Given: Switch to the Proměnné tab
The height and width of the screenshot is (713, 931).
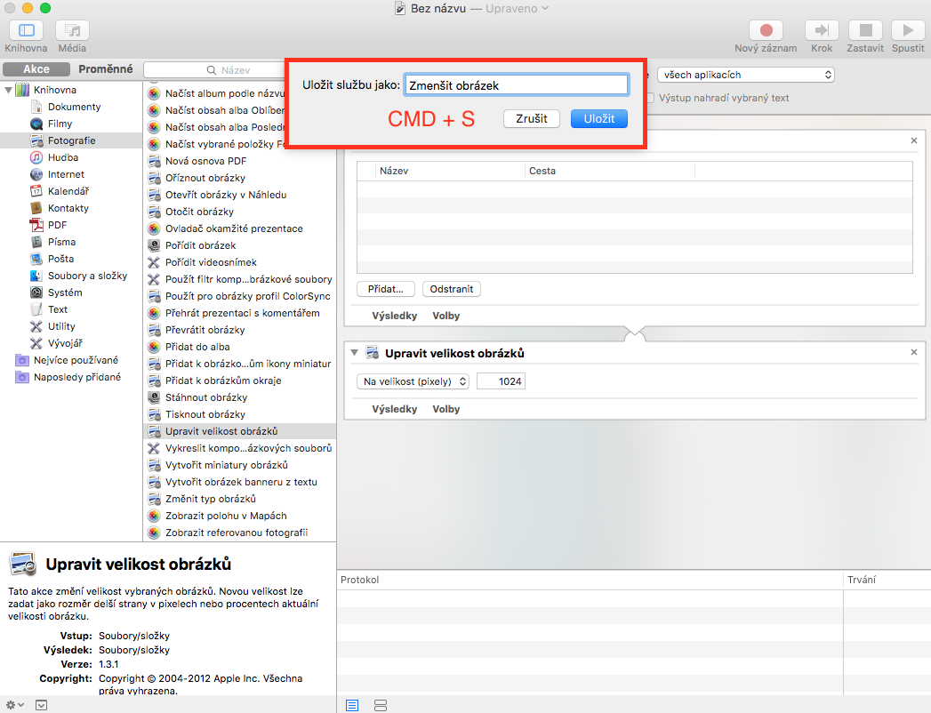Looking at the screenshot, I should coord(105,69).
